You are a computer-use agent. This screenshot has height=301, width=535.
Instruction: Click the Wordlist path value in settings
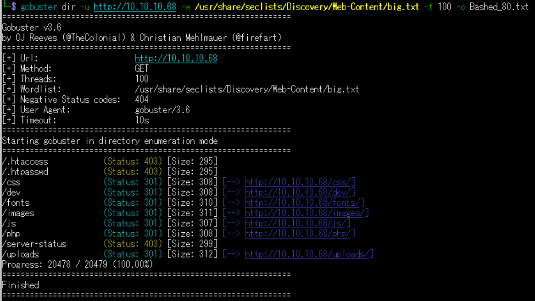click(246, 89)
